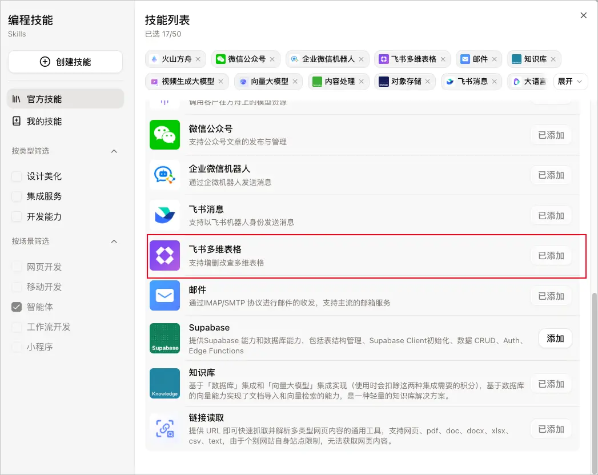Click the Knowledge 知识库 icon
Viewport: 598px width, 475px height.
point(164,383)
